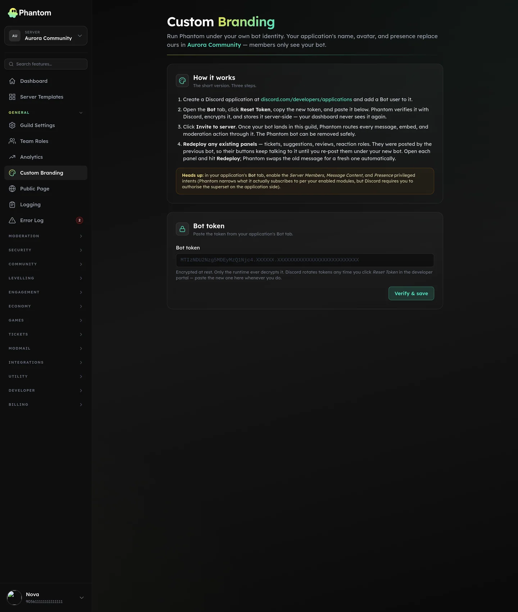Click the Aurora Community link in description

click(214, 45)
